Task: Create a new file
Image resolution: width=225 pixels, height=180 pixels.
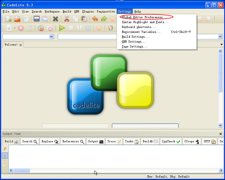Action: pos(8,19)
